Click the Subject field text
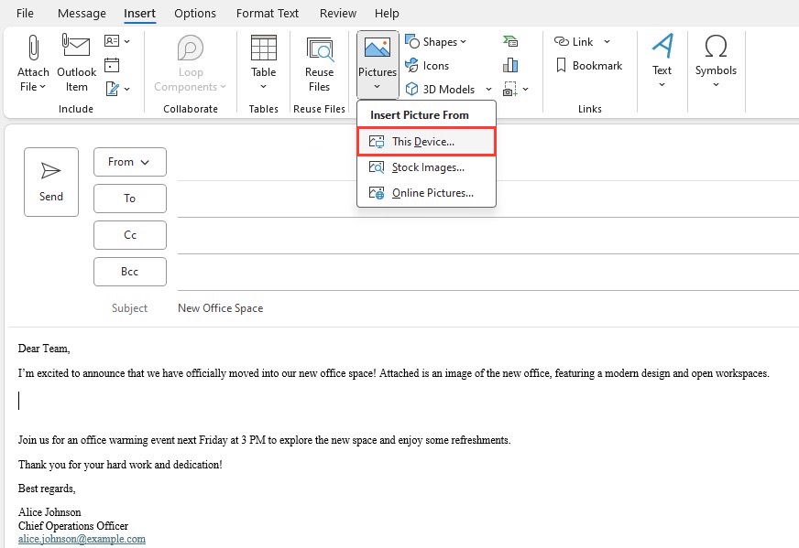Image resolution: width=799 pixels, height=548 pixels. [220, 307]
